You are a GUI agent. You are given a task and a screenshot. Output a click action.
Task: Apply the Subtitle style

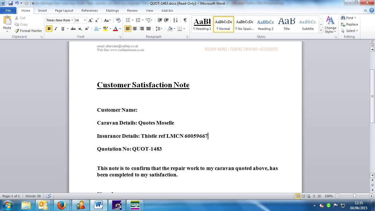pyautogui.click(x=308, y=24)
